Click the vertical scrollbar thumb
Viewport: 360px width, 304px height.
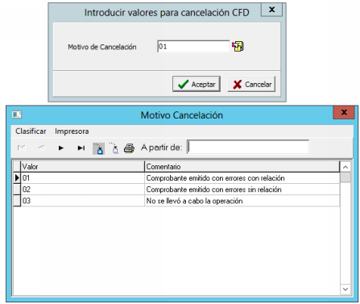click(x=346, y=177)
